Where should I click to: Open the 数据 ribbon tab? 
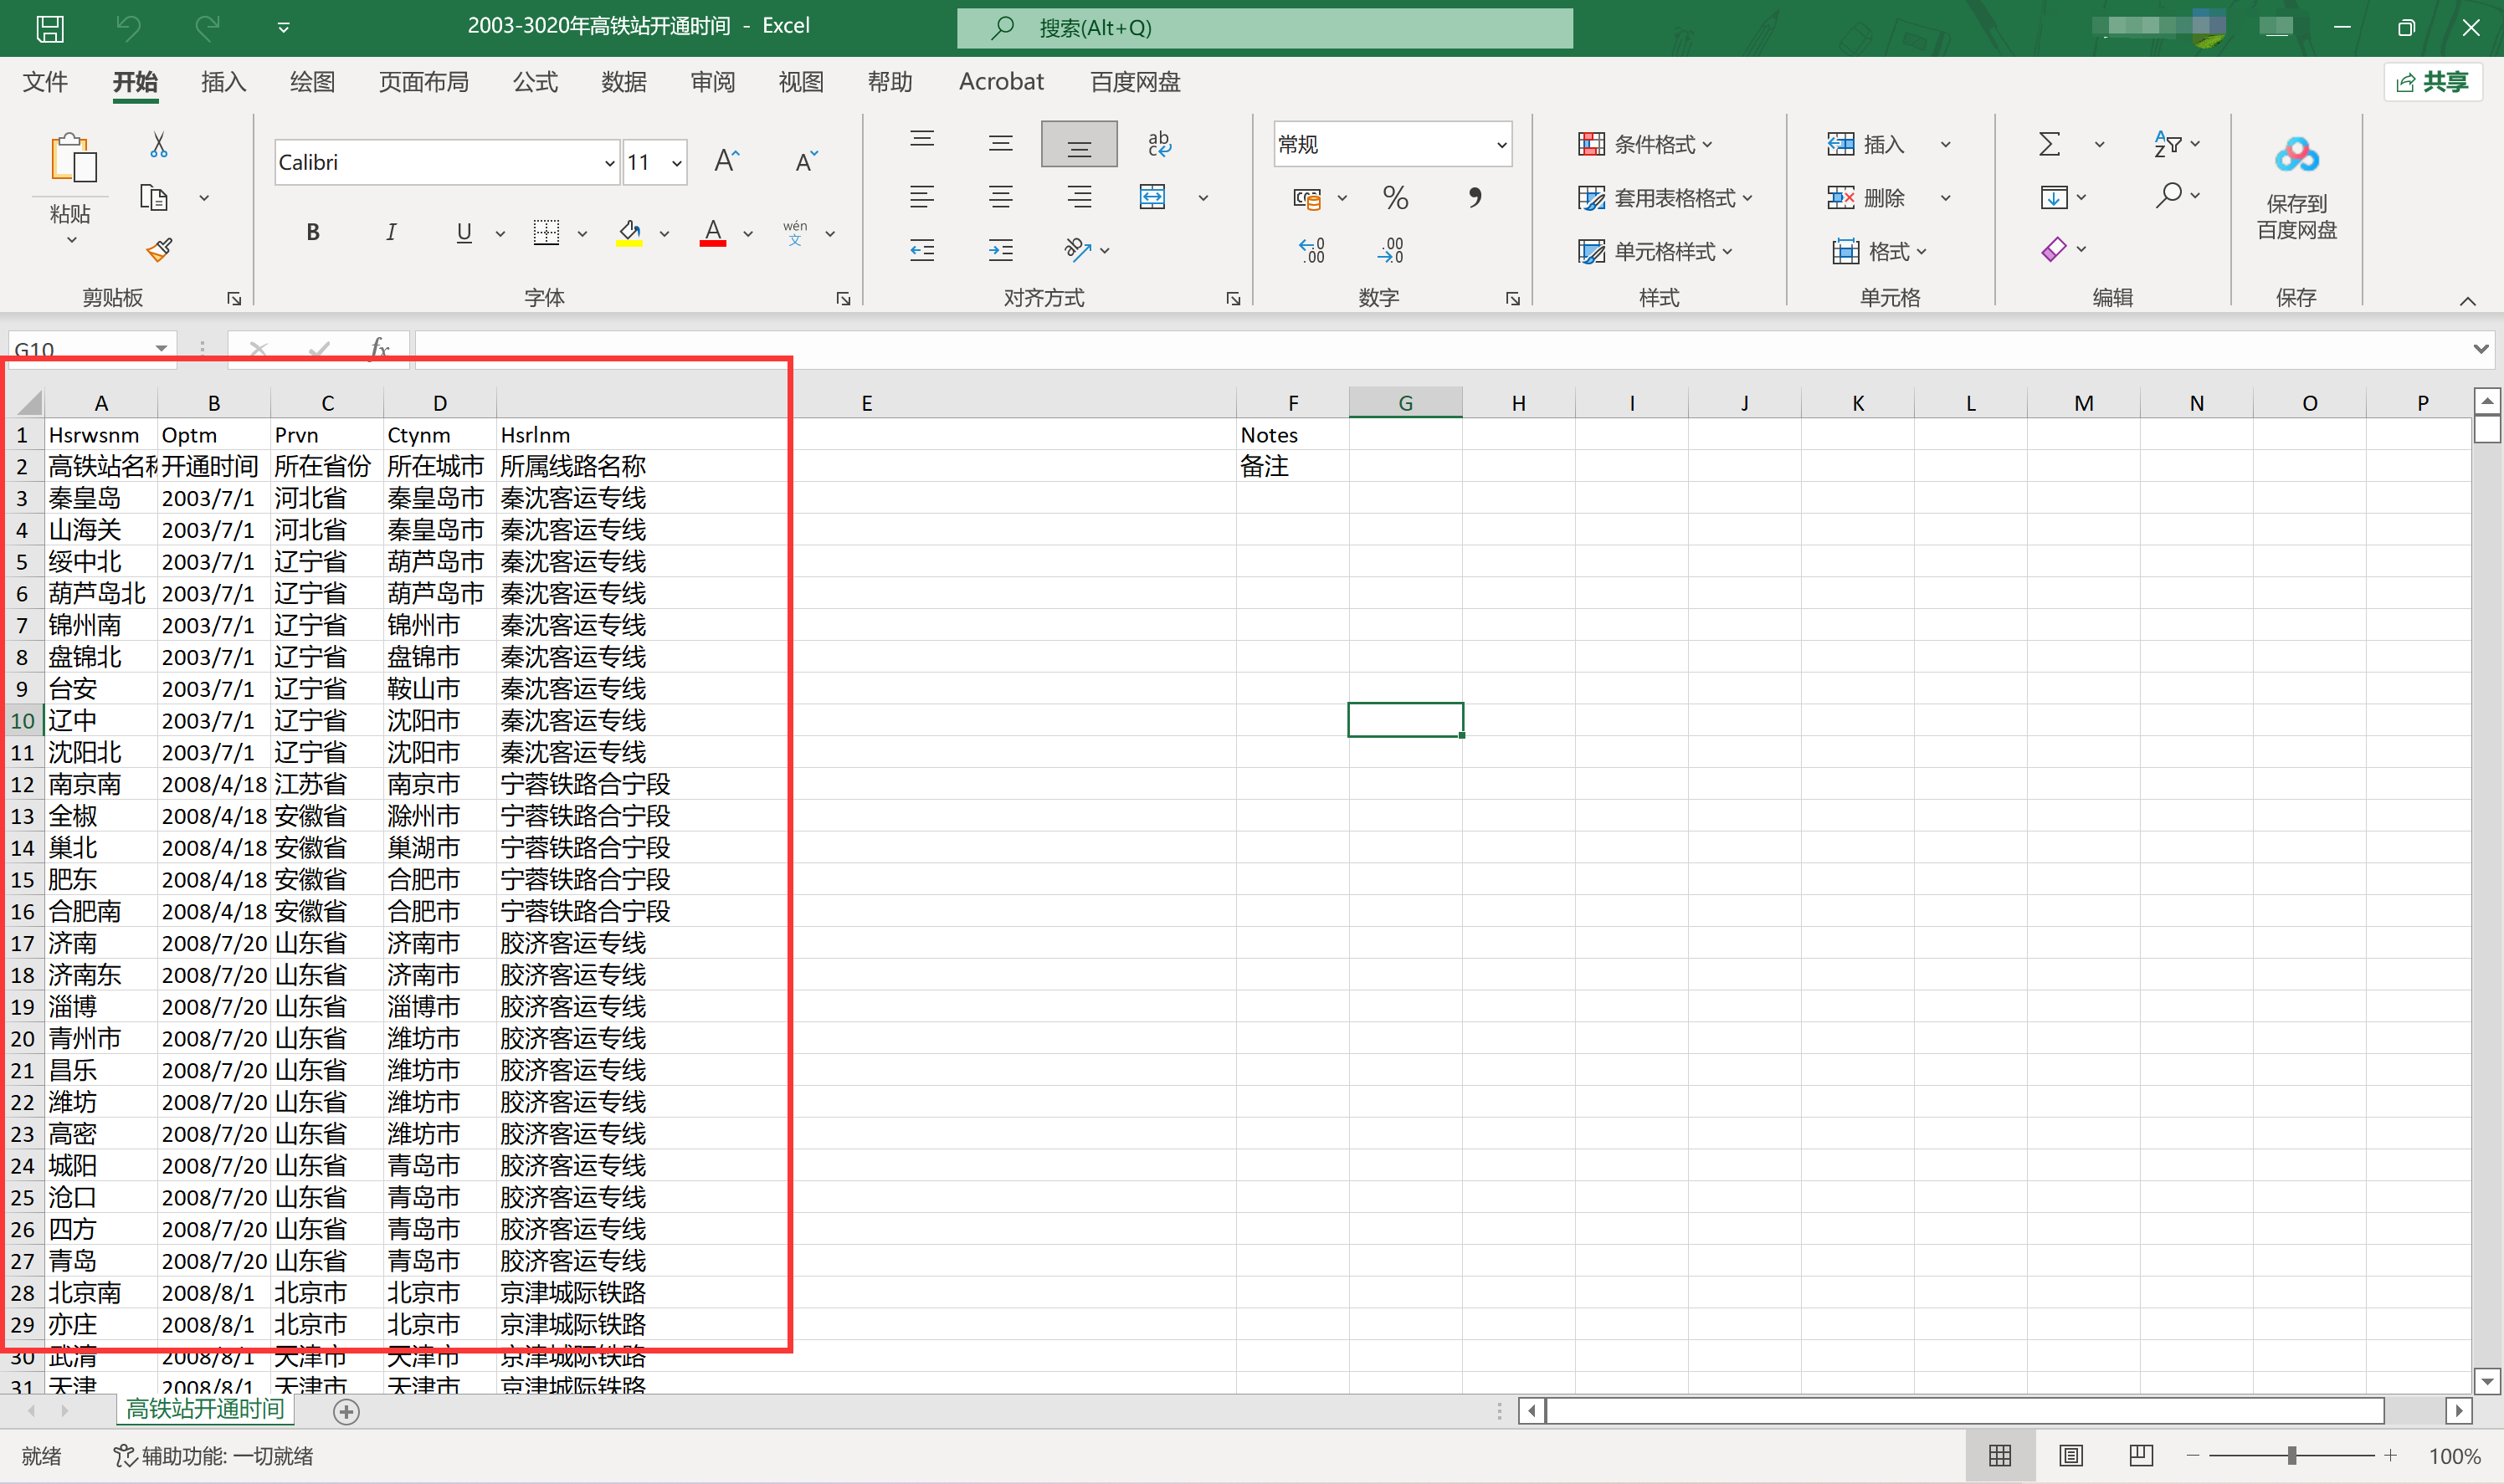tap(623, 82)
